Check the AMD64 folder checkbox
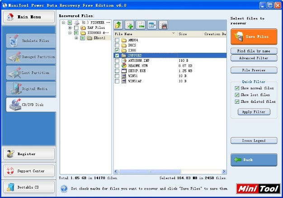283x198 pixels. [x=117, y=40]
